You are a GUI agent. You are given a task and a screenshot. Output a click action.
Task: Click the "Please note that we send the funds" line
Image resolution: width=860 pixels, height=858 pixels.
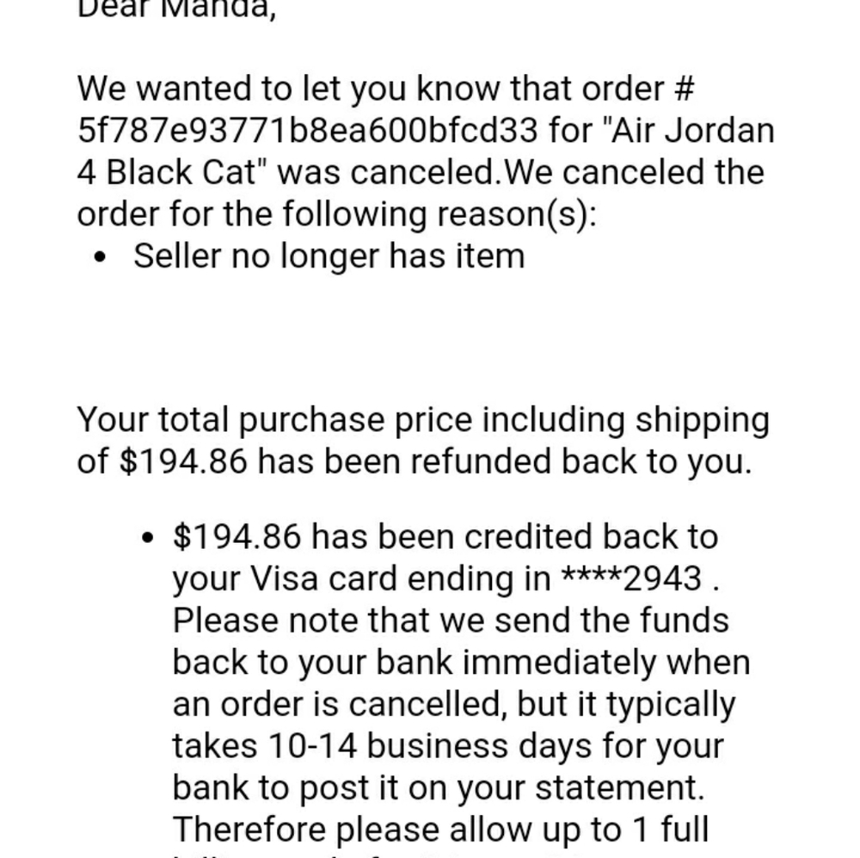click(x=451, y=620)
